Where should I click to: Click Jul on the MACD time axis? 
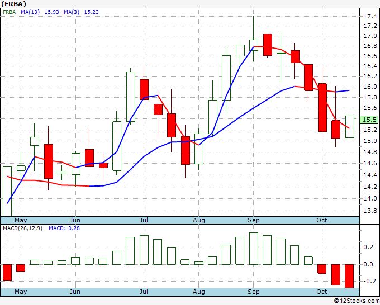pyautogui.click(x=144, y=292)
